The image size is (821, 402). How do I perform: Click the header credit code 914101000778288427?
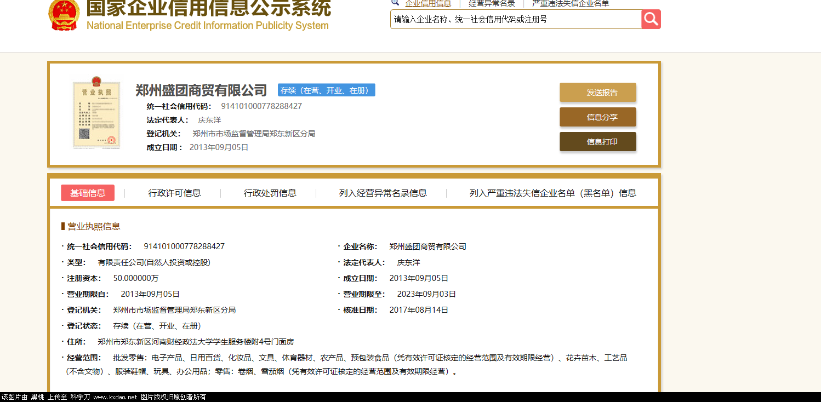[261, 106]
